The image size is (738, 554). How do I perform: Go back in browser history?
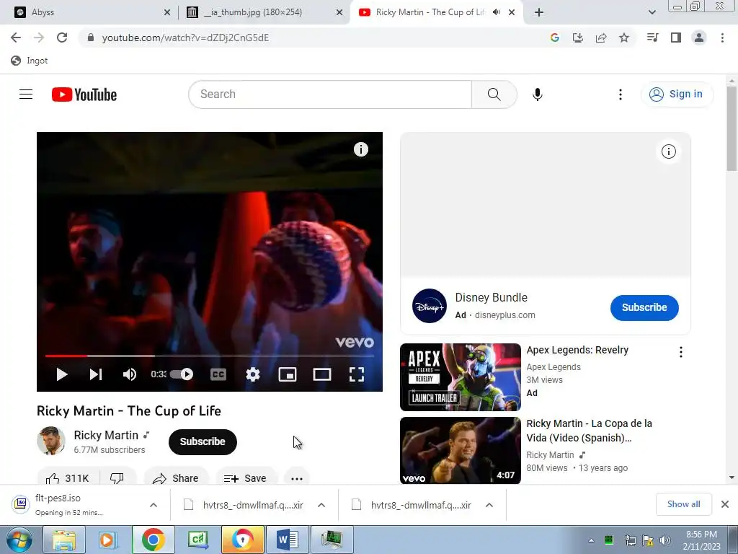16,38
